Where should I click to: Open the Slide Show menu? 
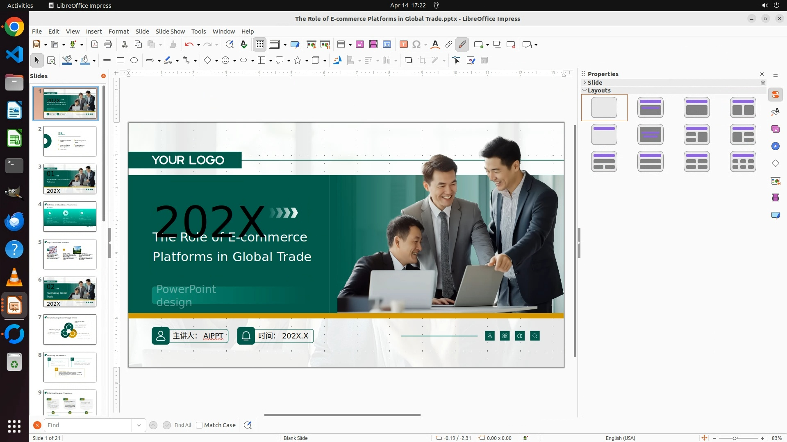click(x=170, y=32)
